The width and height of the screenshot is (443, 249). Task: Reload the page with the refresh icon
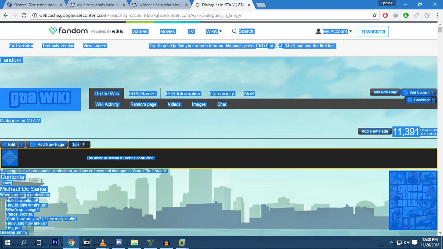click(24, 16)
